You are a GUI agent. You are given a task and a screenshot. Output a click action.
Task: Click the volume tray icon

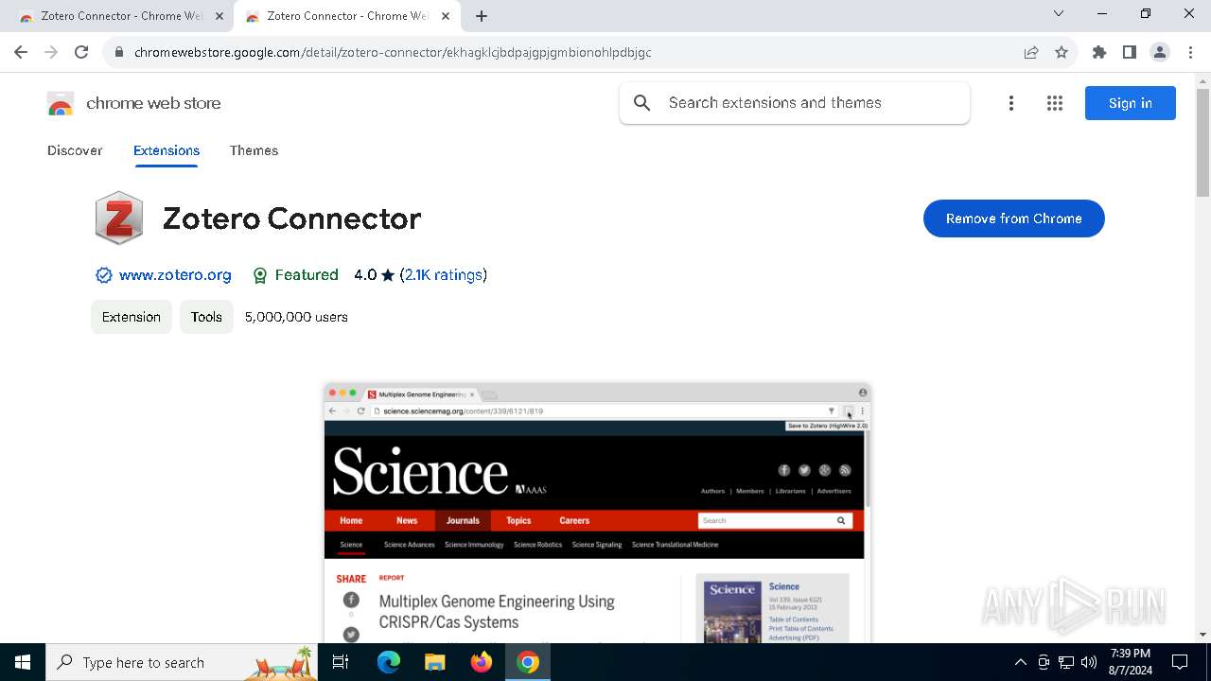(1089, 662)
